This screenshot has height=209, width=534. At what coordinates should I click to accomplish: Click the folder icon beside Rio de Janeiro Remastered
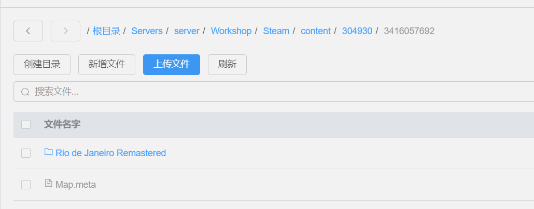[x=49, y=152]
